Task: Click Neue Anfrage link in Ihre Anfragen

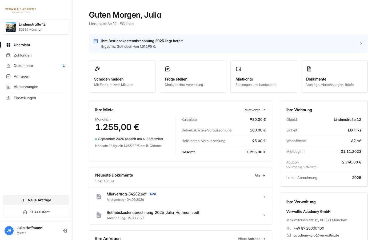Action: point(252,238)
